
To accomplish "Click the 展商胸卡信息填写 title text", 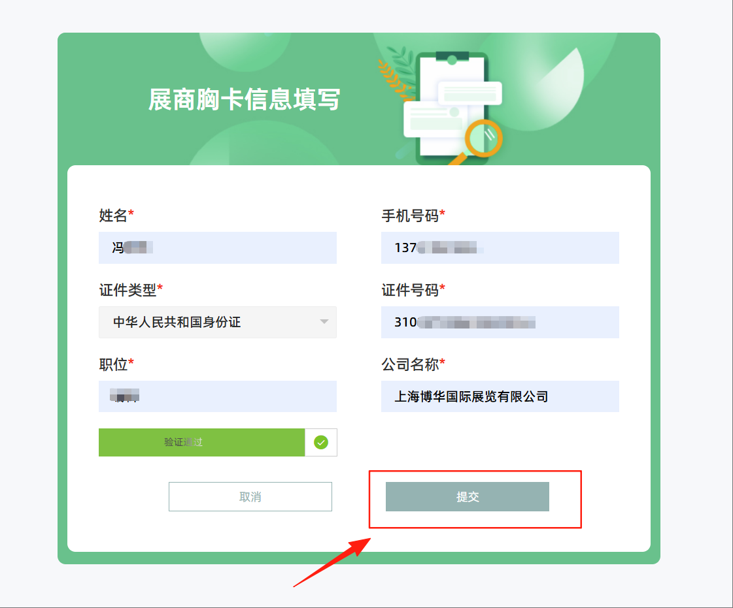I will (244, 99).
